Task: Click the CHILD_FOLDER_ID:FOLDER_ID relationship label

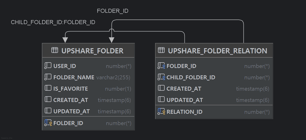Action: click(53, 22)
